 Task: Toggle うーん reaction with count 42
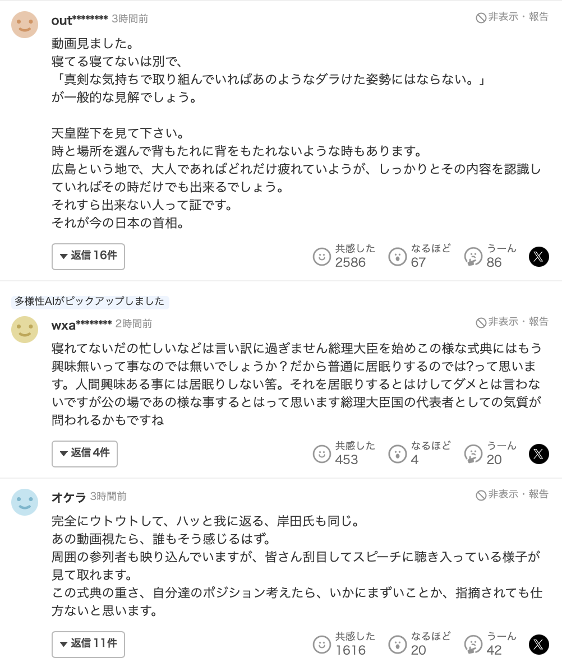click(x=473, y=645)
